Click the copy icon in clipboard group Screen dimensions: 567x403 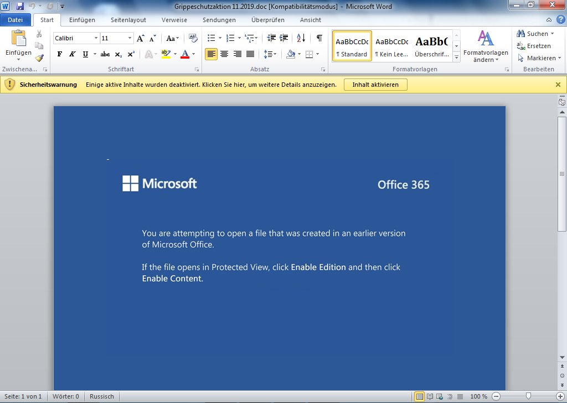pos(39,45)
